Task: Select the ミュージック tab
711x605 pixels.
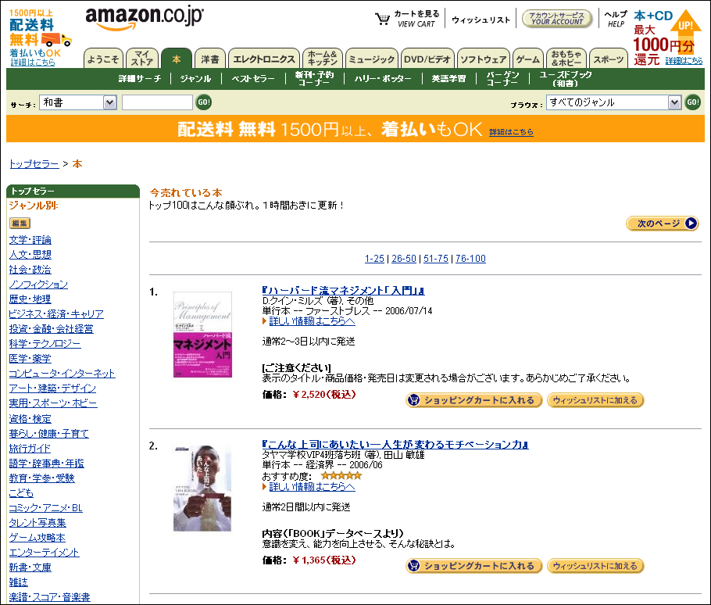Action: point(372,59)
